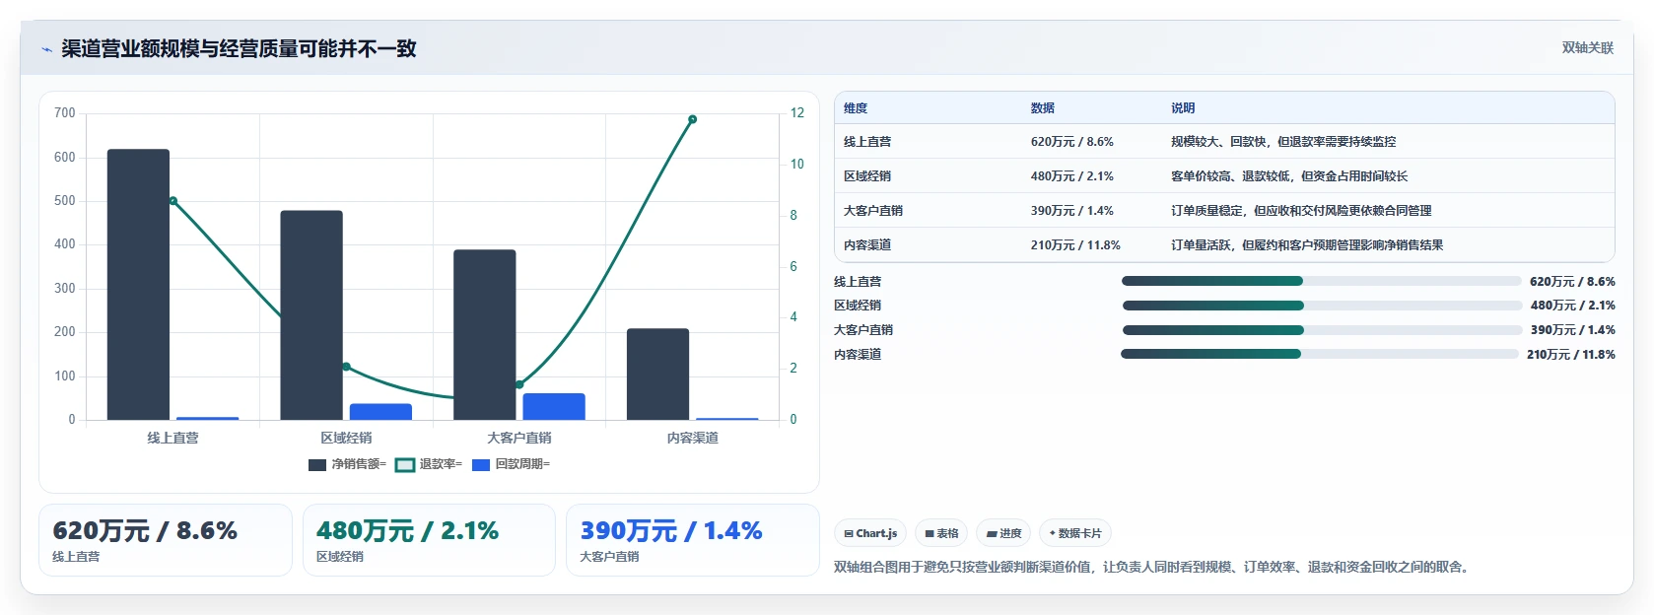Click the 大客户直销 x-axis label
Screen dimensions: 1654x615
click(519, 438)
